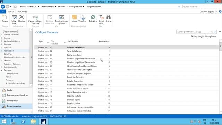Open the Notas panel icon
The height and width of the screenshot is (125, 222).
pyautogui.click(x=74, y=18)
